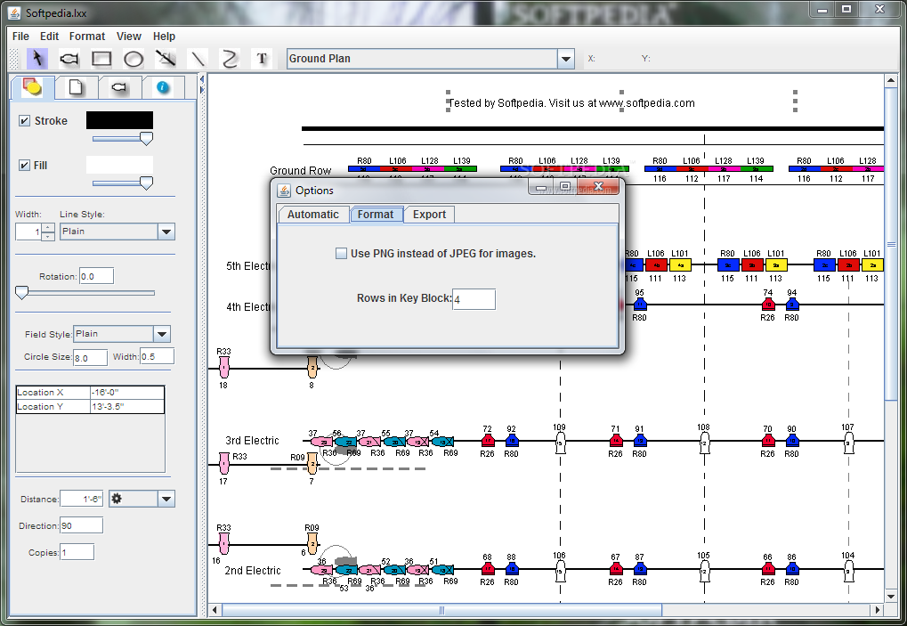The image size is (907, 626).
Task: Open the Ground Plan view dropdown
Action: click(566, 59)
